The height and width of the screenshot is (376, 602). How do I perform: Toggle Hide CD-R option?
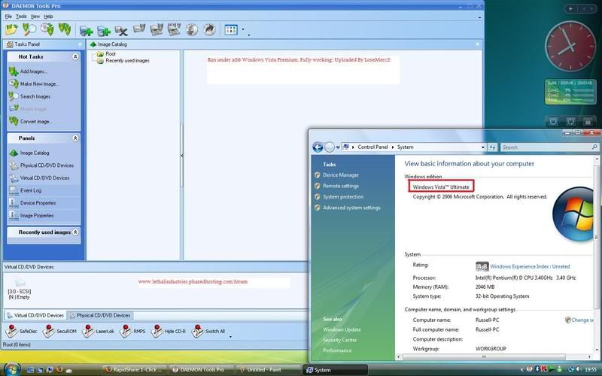pos(168,331)
